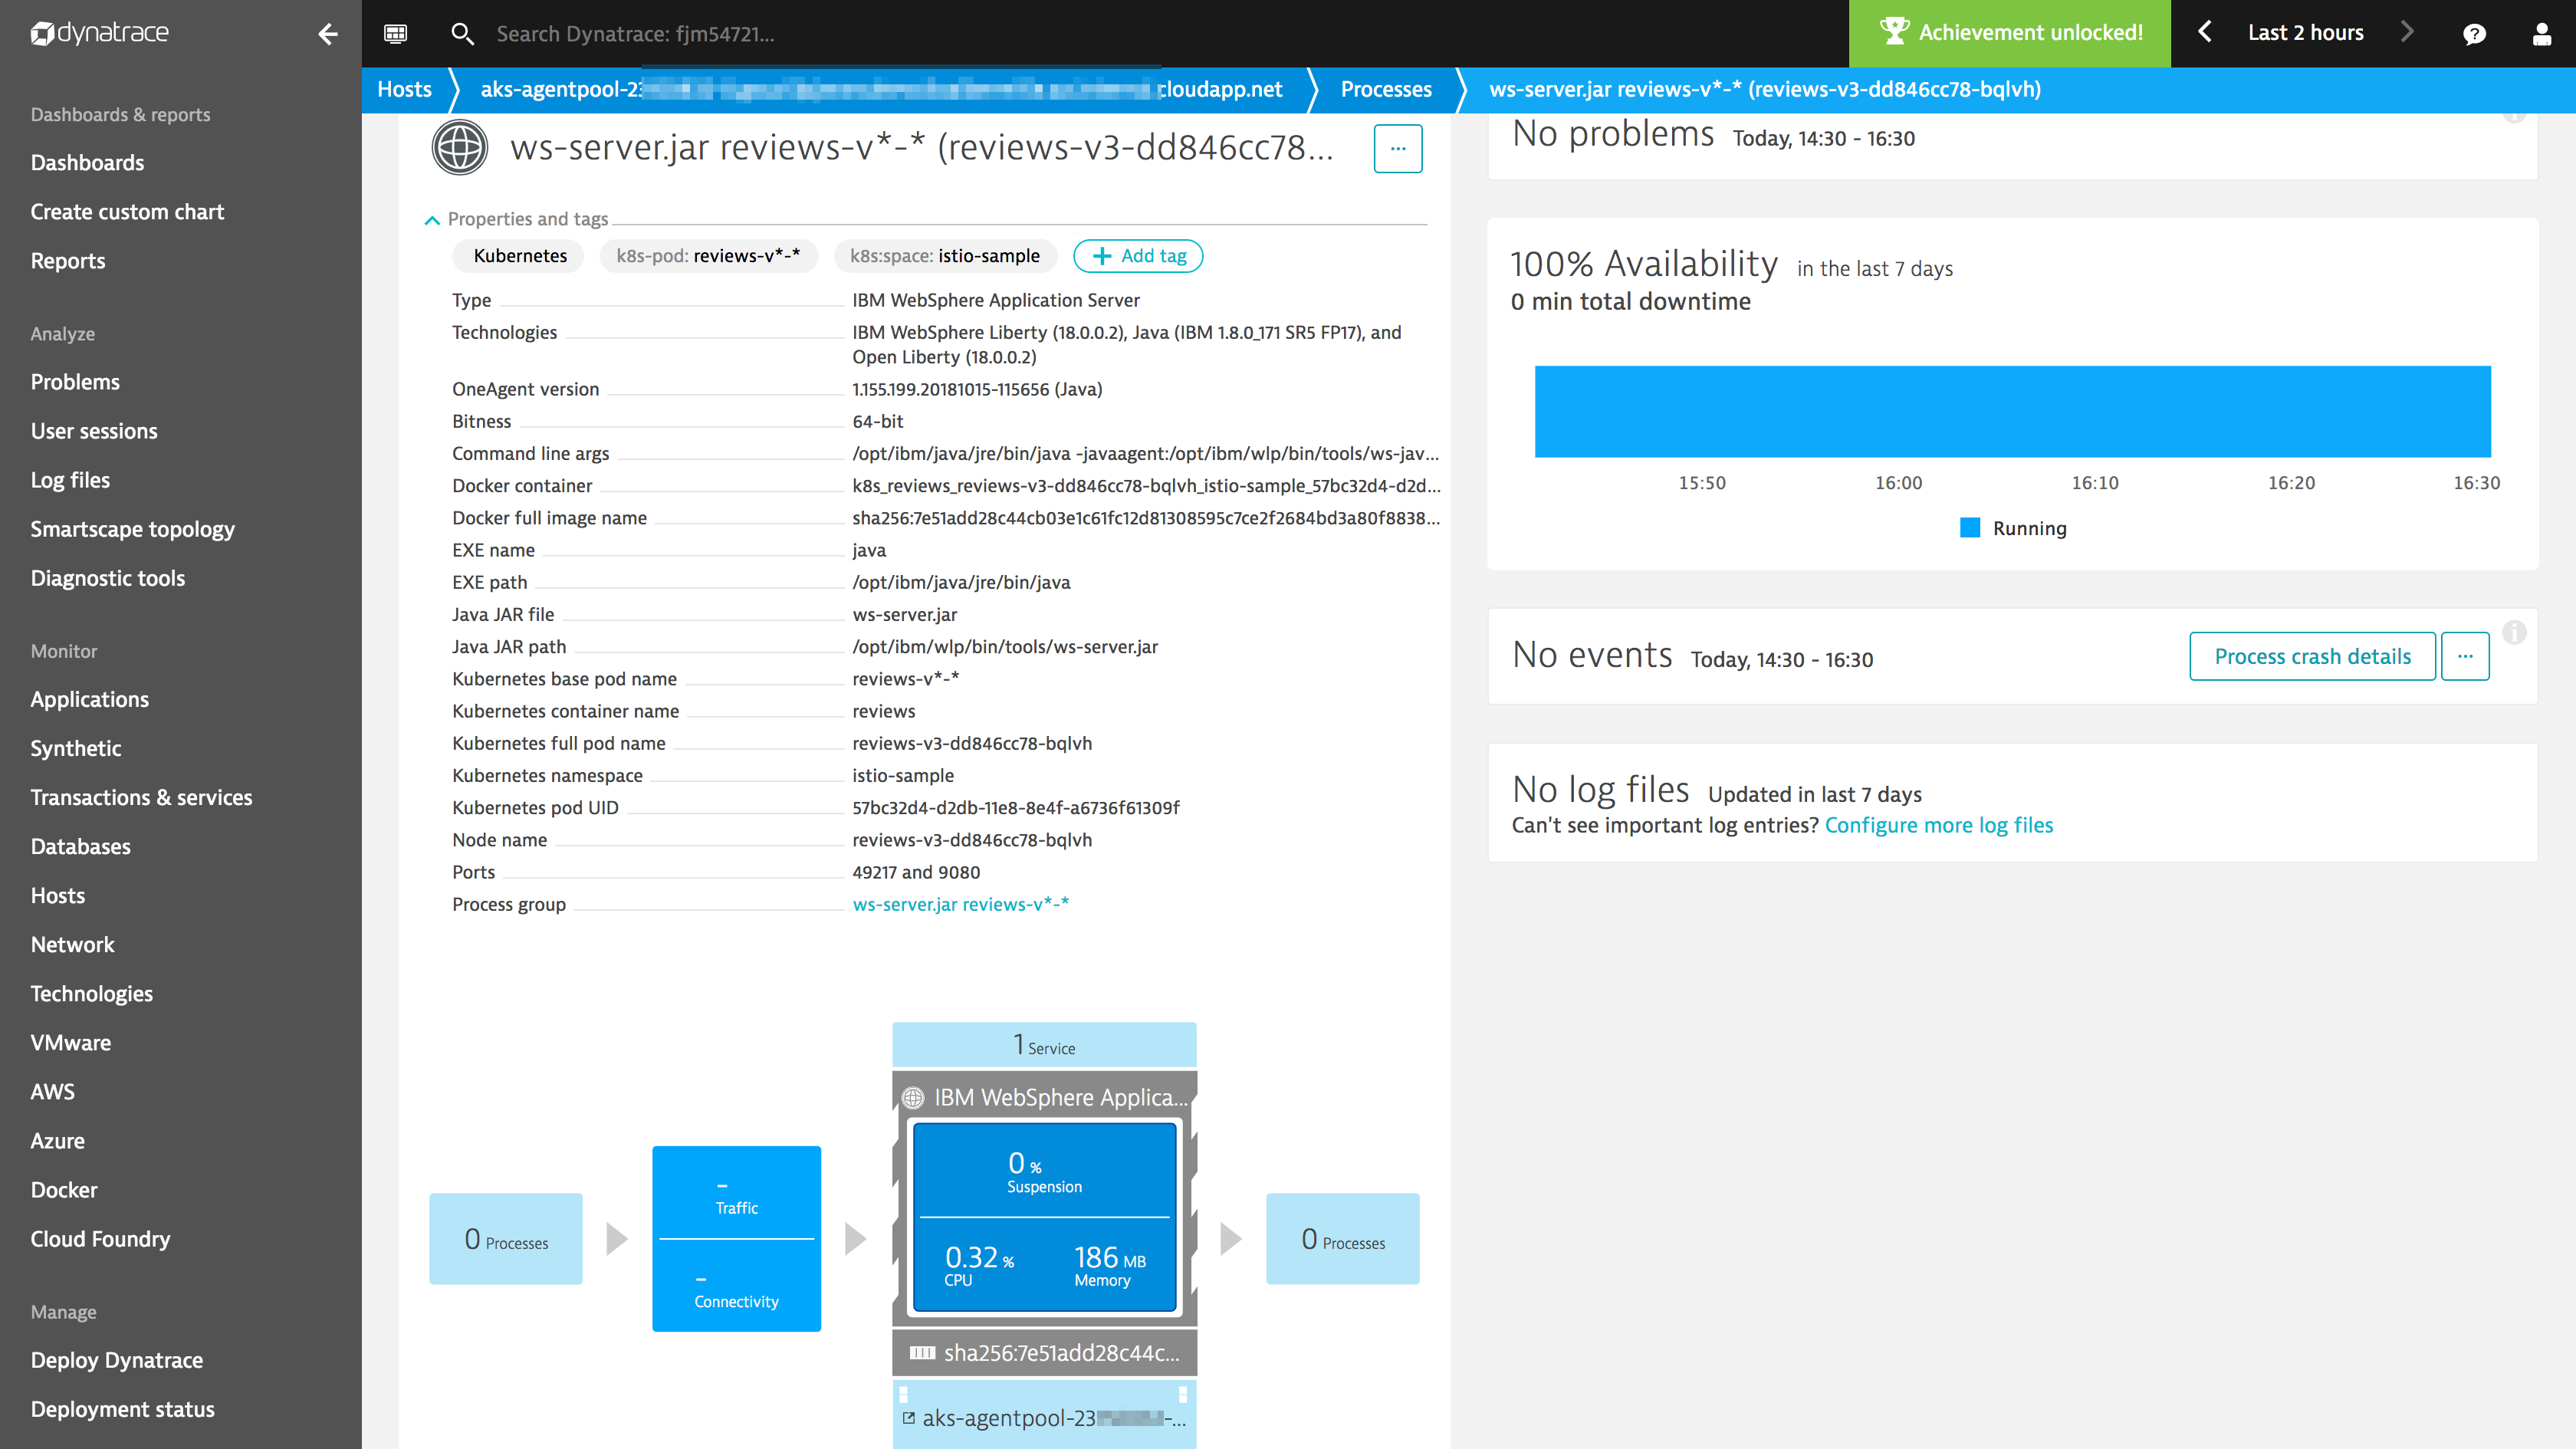Click the sha256 container image icon
This screenshot has height=1449, width=2576.
tap(922, 1353)
